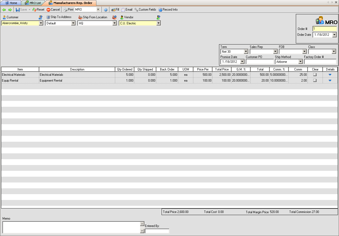
Task: Switch to the MRO List tab
Action: click(33, 3)
